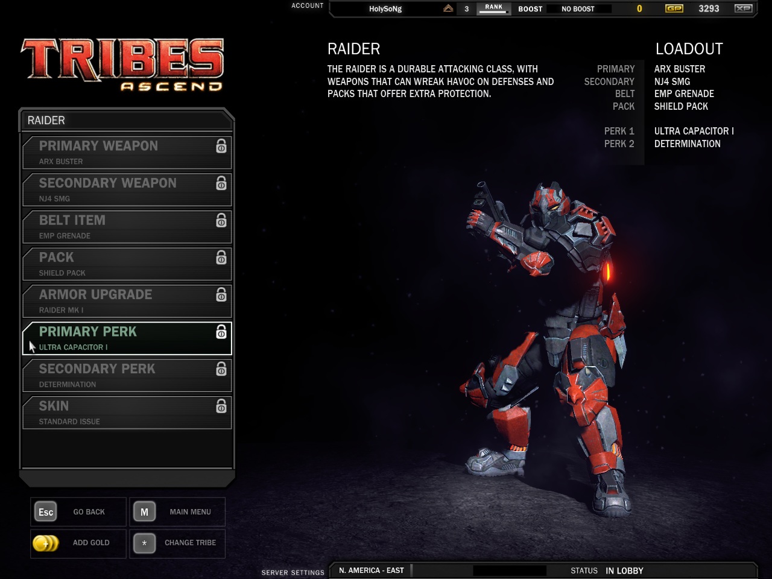Click the lock icon on Armor Upgrade

[221, 295]
